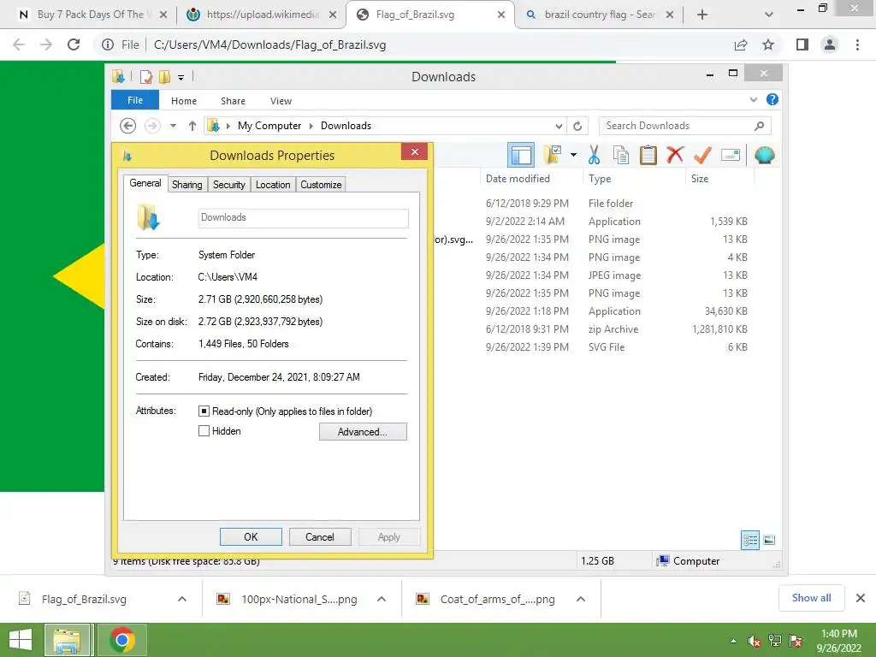Click the Rename card icon
This screenshot has height=657, width=876.
coord(731,155)
